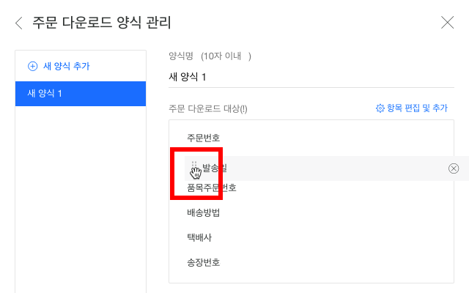Go back using the left chevron icon
The width and height of the screenshot is (469, 293).
coord(19,23)
